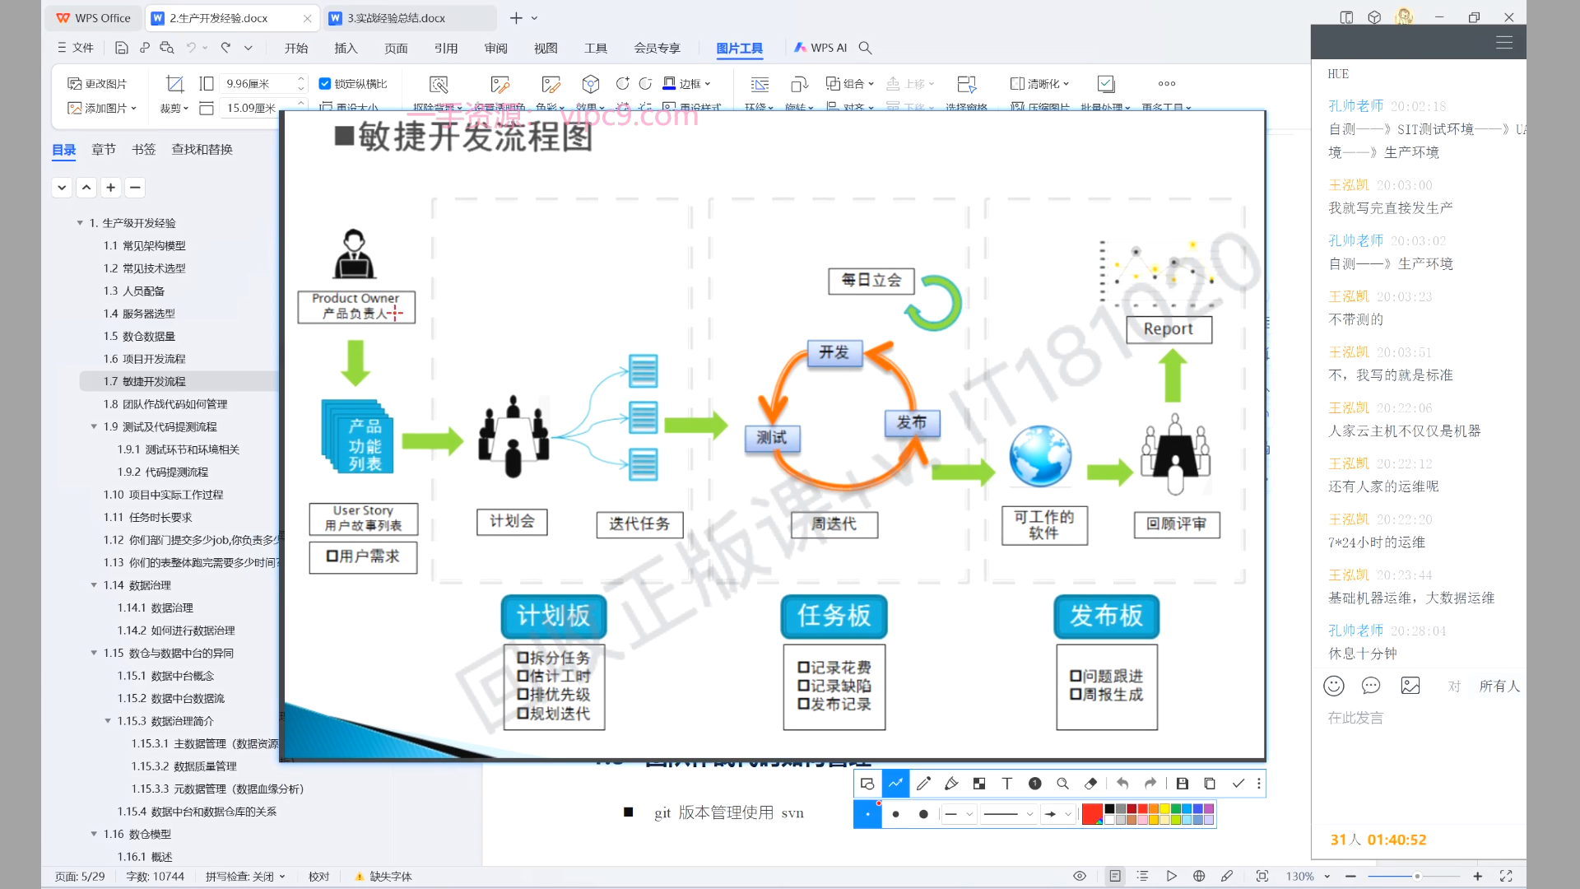This screenshot has width=1580, height=889.
Task: Open the emoji picker in chat panel
Action: pos(1333,686)
